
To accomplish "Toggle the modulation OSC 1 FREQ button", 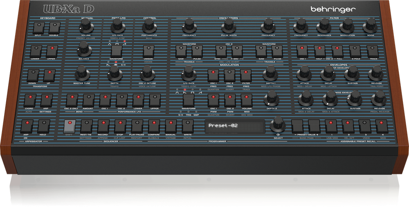I will [213, 75].
